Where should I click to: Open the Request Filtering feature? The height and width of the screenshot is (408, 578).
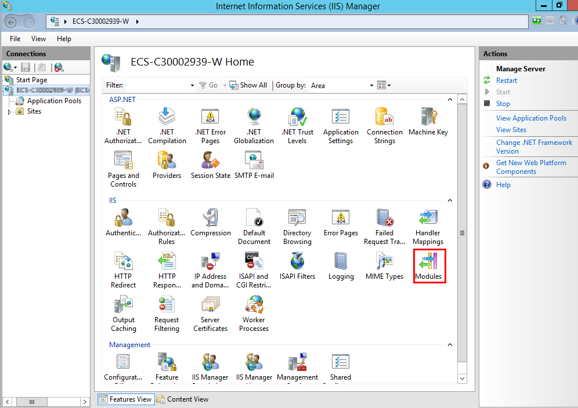tap(167, 314)
